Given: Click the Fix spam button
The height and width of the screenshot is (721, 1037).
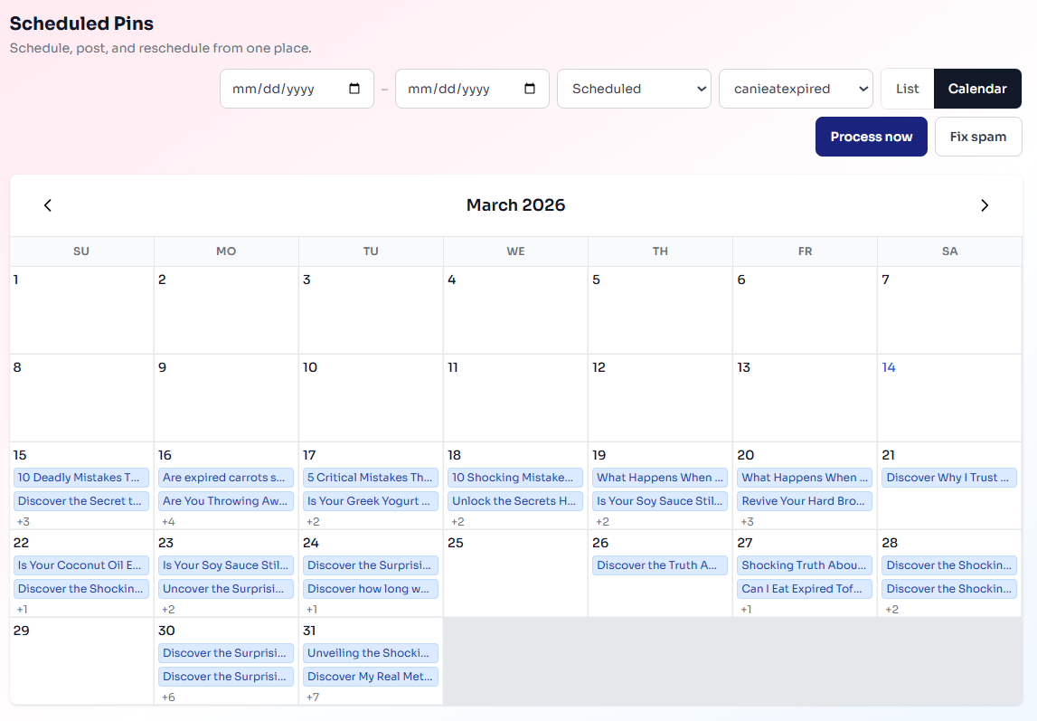Looking at the screenshot, I should (977, 137).
